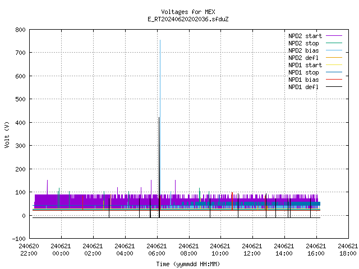The width and height of the screenshot is (359, 269).
Task: Click the y-axis tick label 800
Action: click(20, 30)
